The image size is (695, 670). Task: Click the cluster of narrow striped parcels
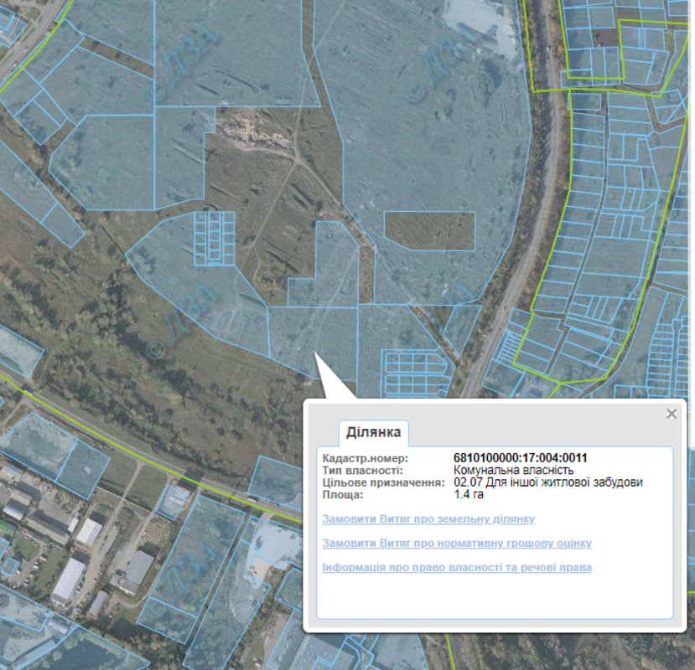click(x=215, y=238)
